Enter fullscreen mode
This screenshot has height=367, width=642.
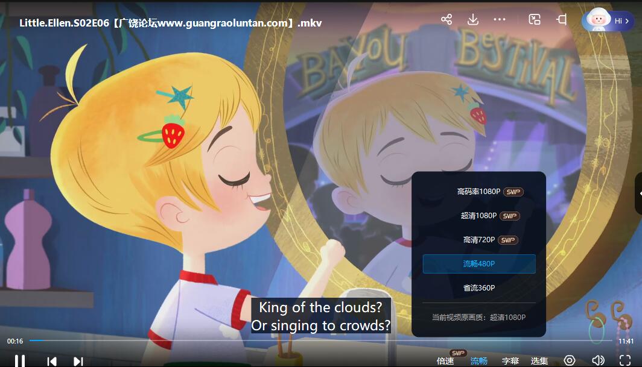point(625,360)
